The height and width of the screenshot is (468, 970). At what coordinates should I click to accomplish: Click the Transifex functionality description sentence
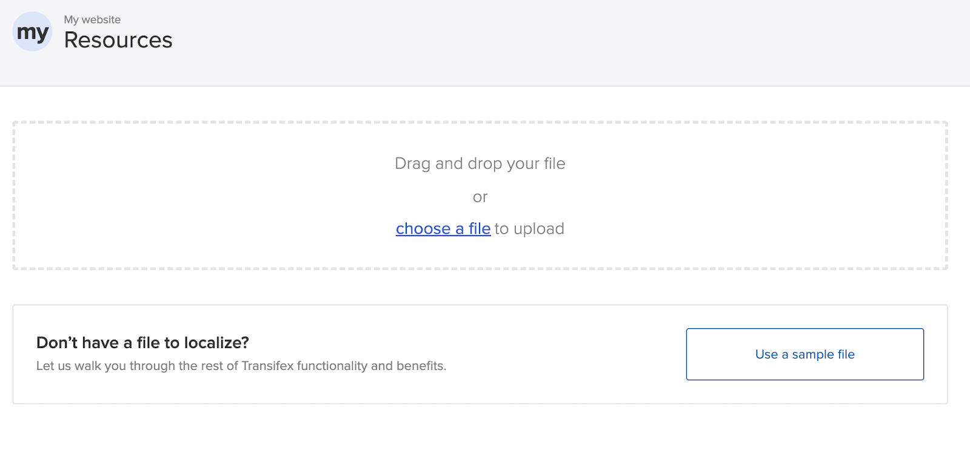click(x=241, y=366)
